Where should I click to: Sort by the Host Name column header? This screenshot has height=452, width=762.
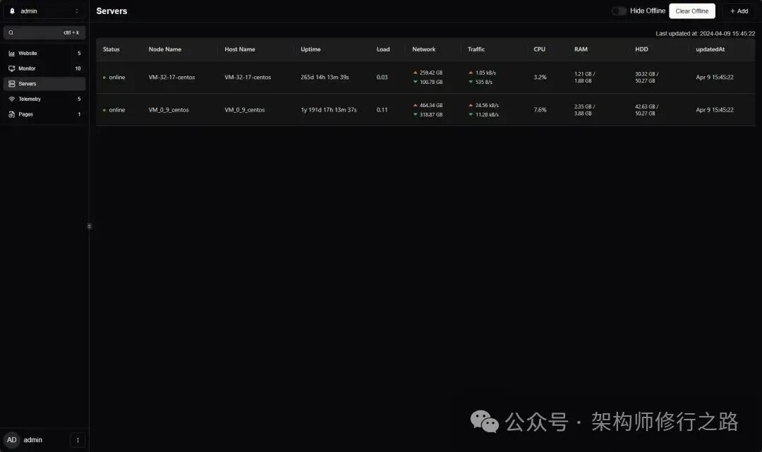(x=240, y=49)
